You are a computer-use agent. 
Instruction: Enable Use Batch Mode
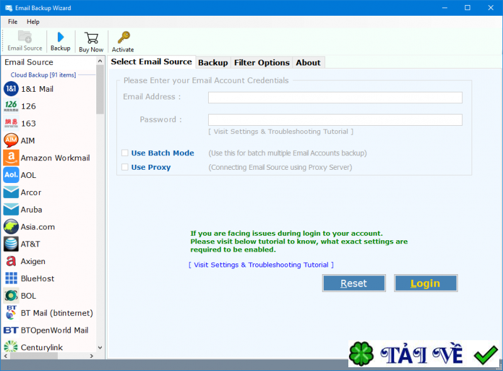point(124,153)
